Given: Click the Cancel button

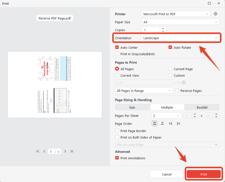Looking at the screenshot, I should [167, 174].
